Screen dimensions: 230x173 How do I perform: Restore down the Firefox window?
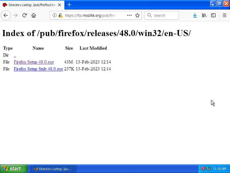(x=220, y=4)
